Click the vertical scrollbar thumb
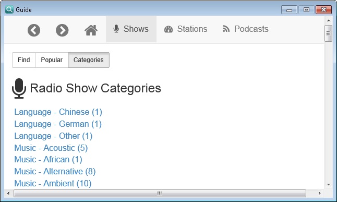The height and width of the screenshot is (202, 337). (329, 33)
